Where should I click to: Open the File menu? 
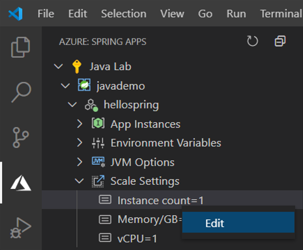pyautogui.click(x=45, y=14)
